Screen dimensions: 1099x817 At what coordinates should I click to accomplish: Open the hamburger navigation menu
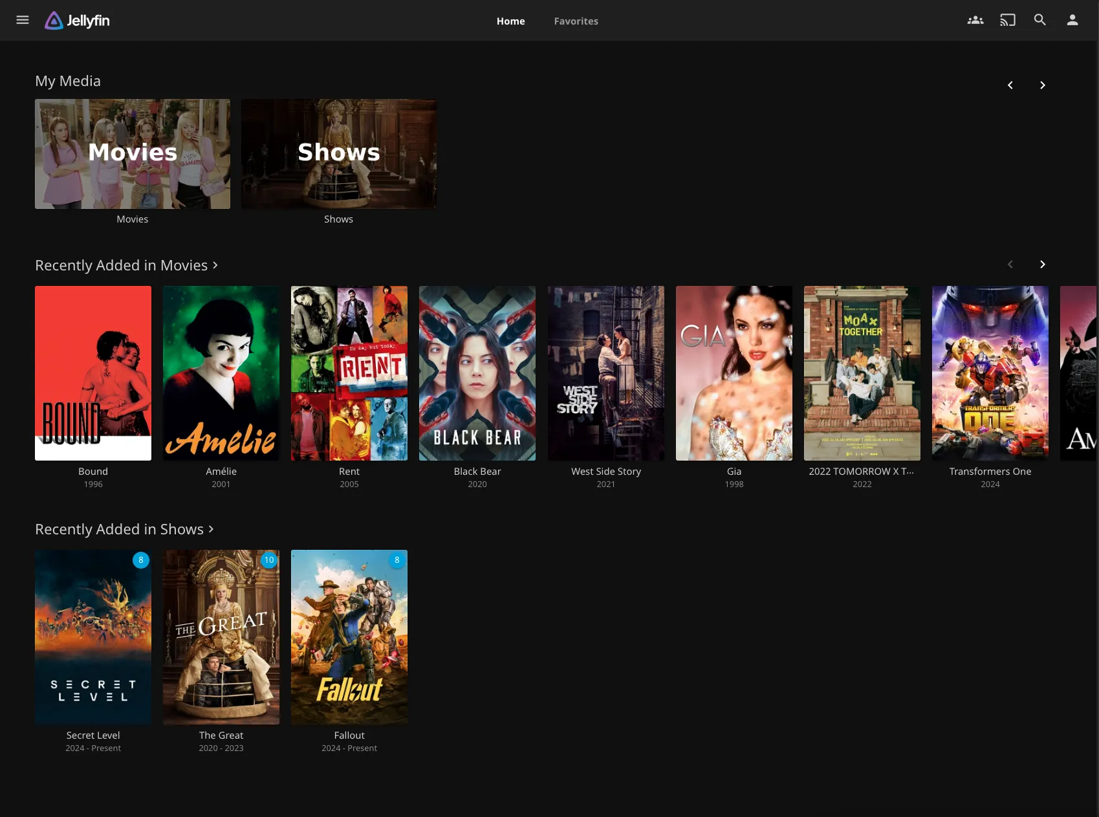[23, 20]
